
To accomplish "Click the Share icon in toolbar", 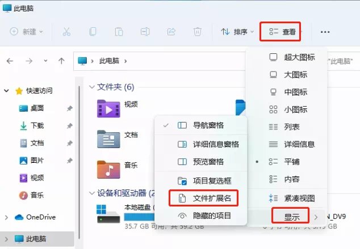I will [171, 32].
